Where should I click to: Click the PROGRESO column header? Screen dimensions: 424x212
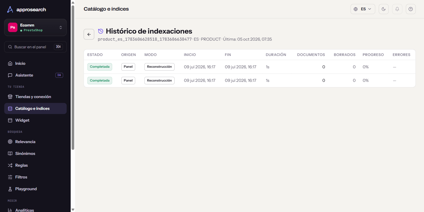pos(373,55)
